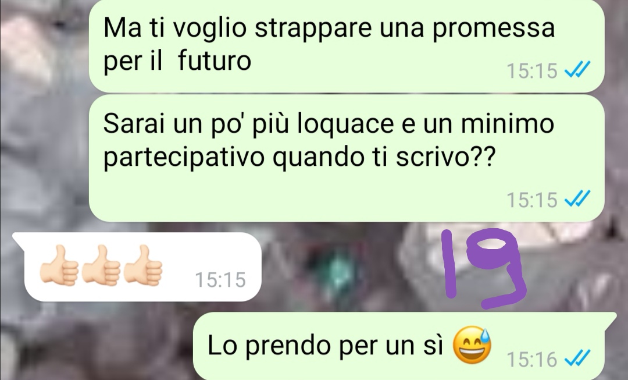
Task: Tap the sweating smile emoji
Action: pyautogui.click(x=472, y=345)
